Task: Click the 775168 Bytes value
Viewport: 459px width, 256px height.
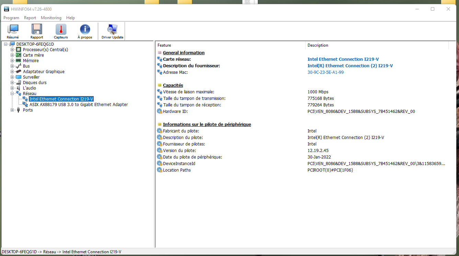Action: 321,98
